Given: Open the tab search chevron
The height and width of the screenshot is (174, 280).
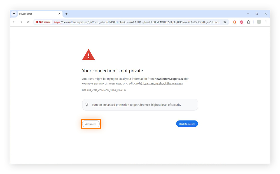Looking at the screenshot, I should pos(14,13).
